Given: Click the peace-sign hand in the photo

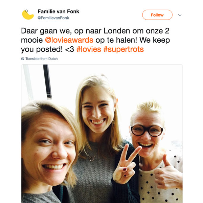Looking at the screenshot, I should click(x=126, y=164).
